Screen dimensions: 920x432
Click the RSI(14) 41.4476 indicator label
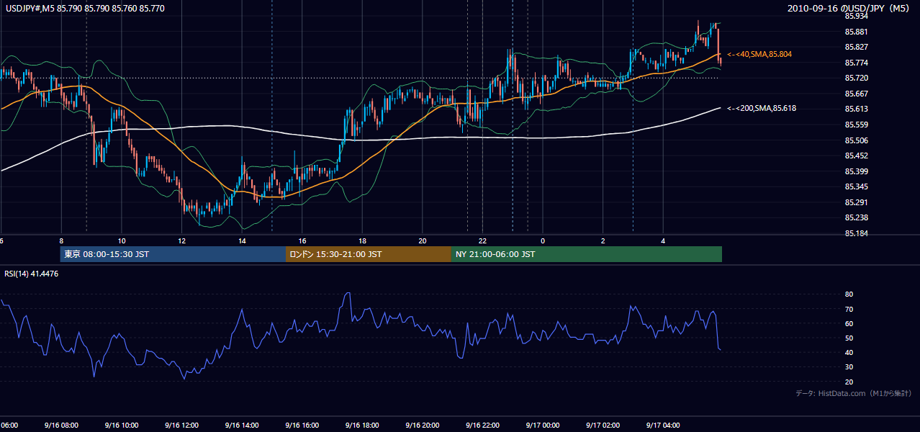click(x=32, y=274)
